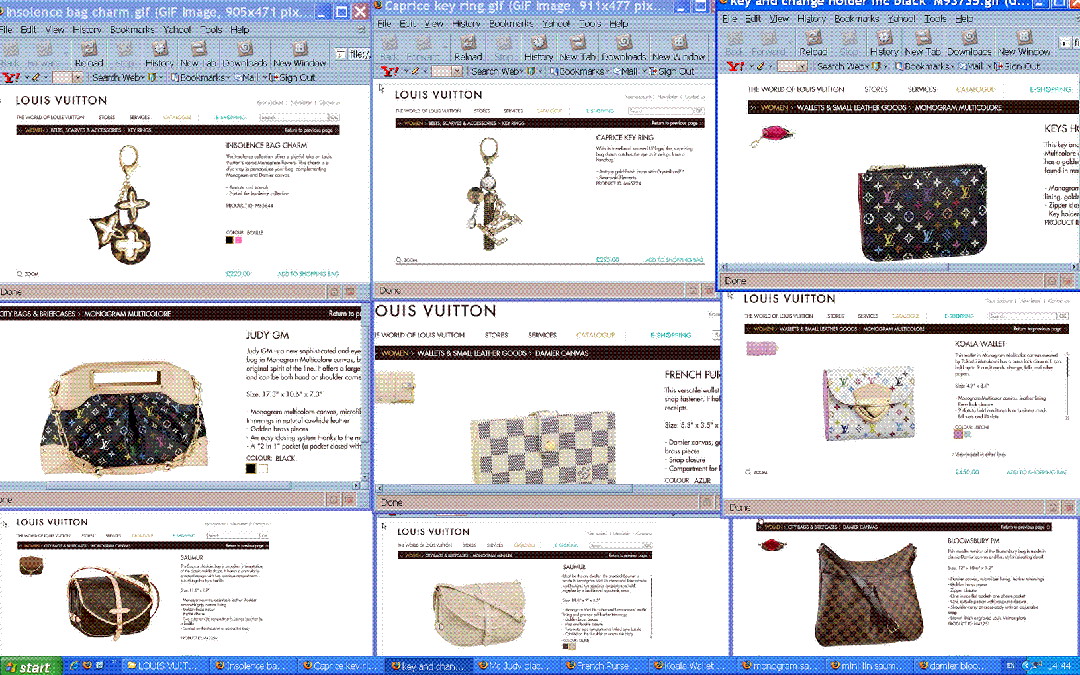Viewport: 1080px width, 675px height.
Task: Click Sign Out in the key and change holder window
Action: pyautogui.click(x=1016, y=66)
